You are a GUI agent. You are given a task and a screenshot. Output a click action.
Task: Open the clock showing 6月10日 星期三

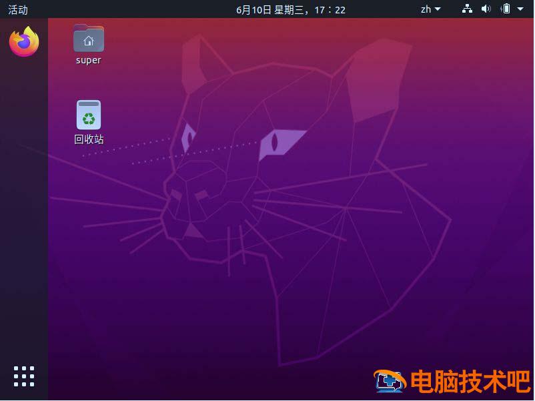[x=291, y=9]
